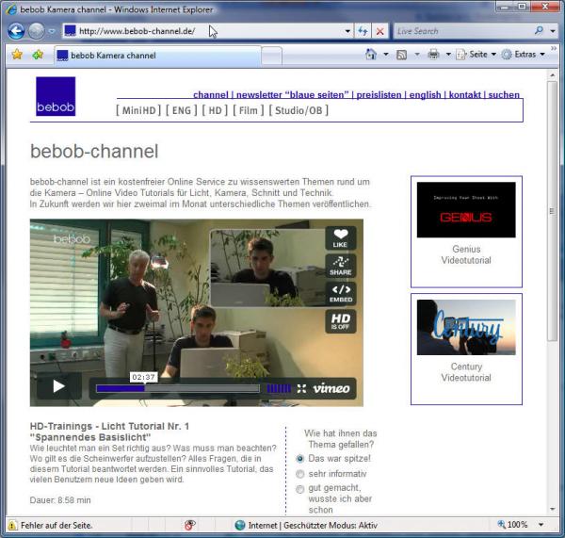Select the 'sehr informativ' radio option
565x538 pixels.
(x=300, y=474)
